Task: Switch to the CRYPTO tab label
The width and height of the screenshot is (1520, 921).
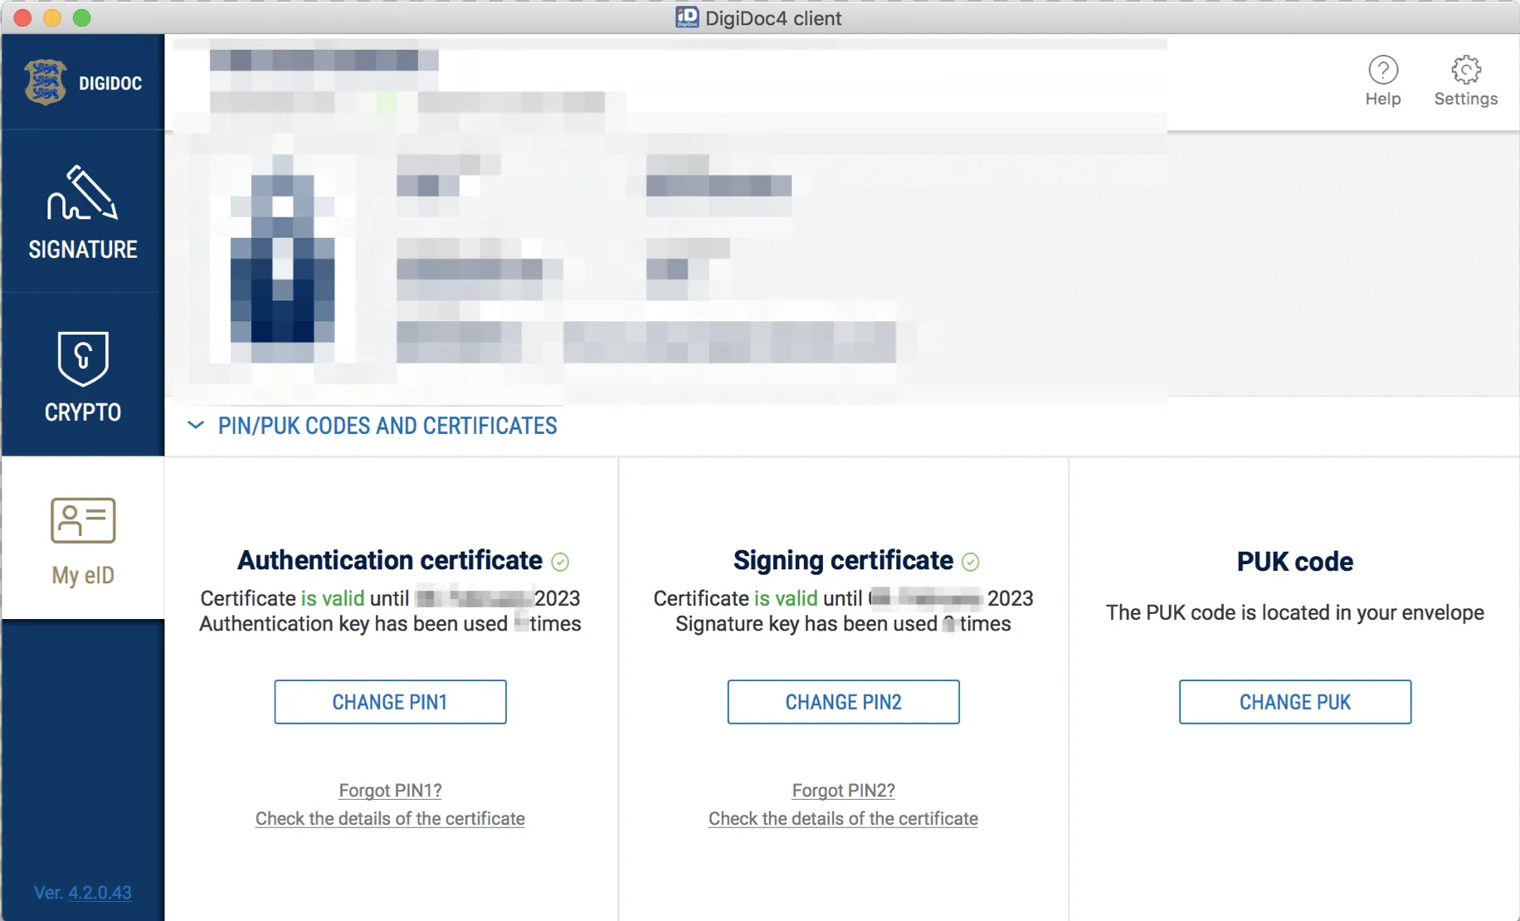Action: pos(83,412)
